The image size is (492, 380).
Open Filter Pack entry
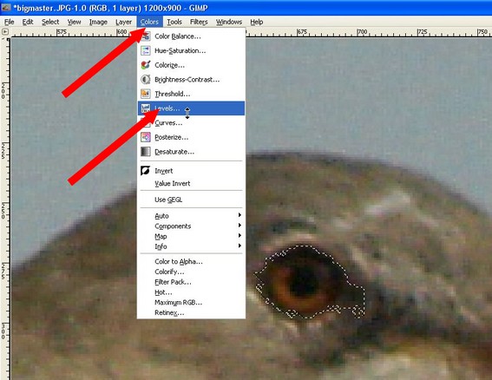tap(191, 282)
